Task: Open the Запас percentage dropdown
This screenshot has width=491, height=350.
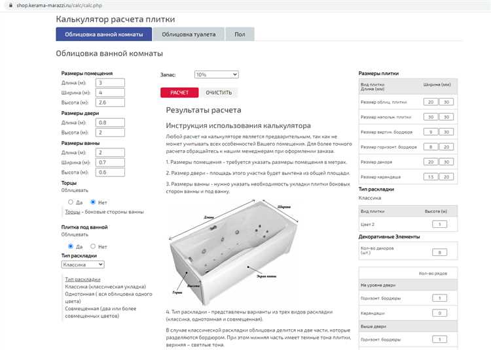Action: pos(217,75)
